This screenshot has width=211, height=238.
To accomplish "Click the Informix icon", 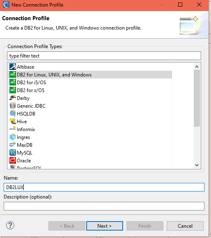I will [x=13, y=129].
